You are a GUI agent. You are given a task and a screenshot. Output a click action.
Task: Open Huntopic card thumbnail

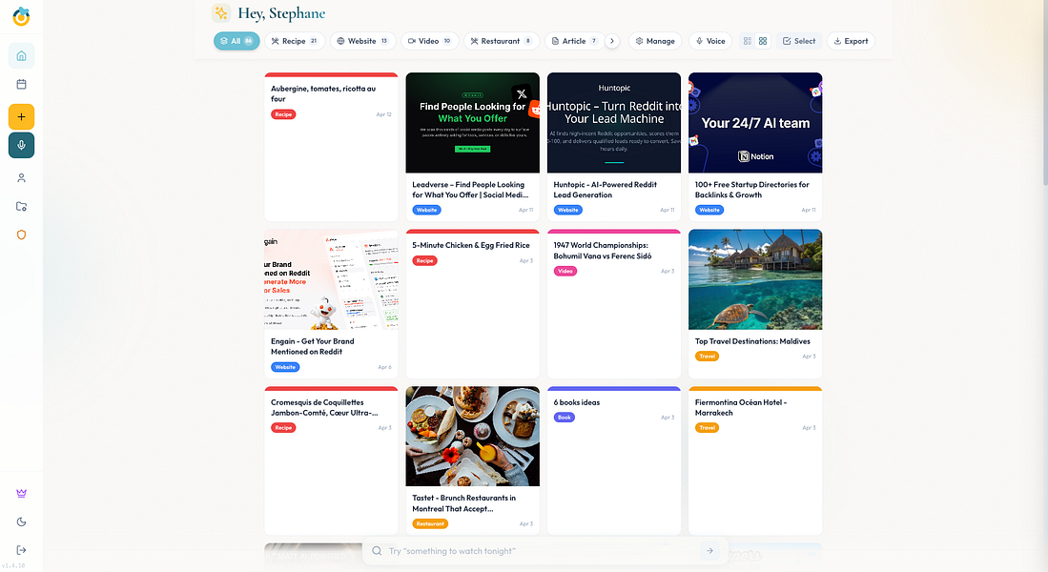[613, 123]
